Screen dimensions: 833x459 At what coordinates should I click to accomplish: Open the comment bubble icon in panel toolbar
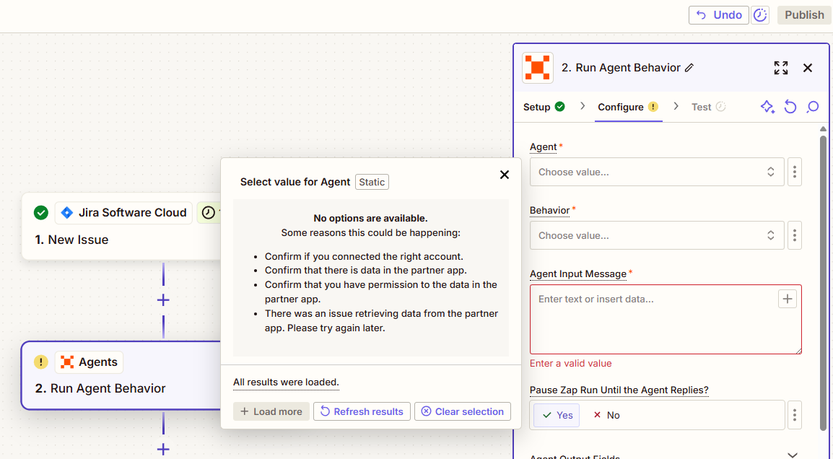[813, 107]
